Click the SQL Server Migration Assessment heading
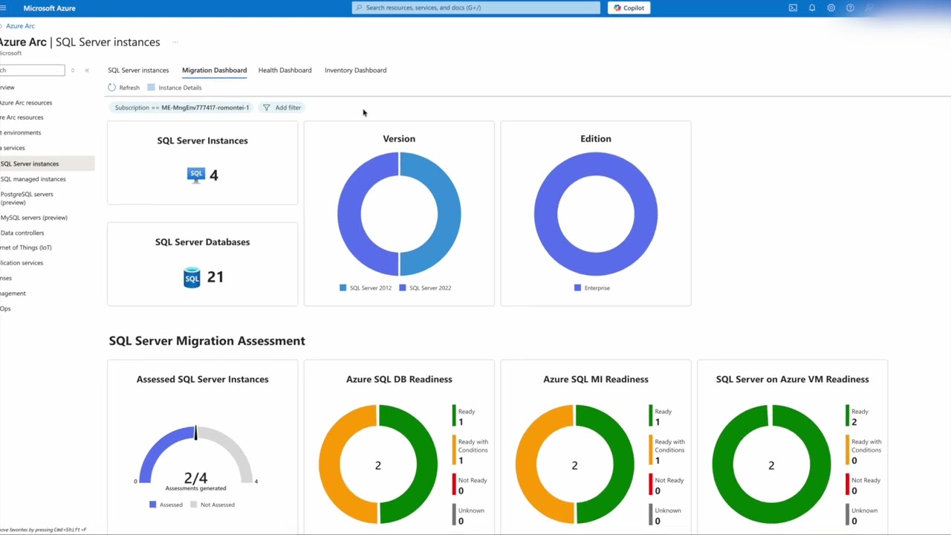 click(x=207, y=341)
